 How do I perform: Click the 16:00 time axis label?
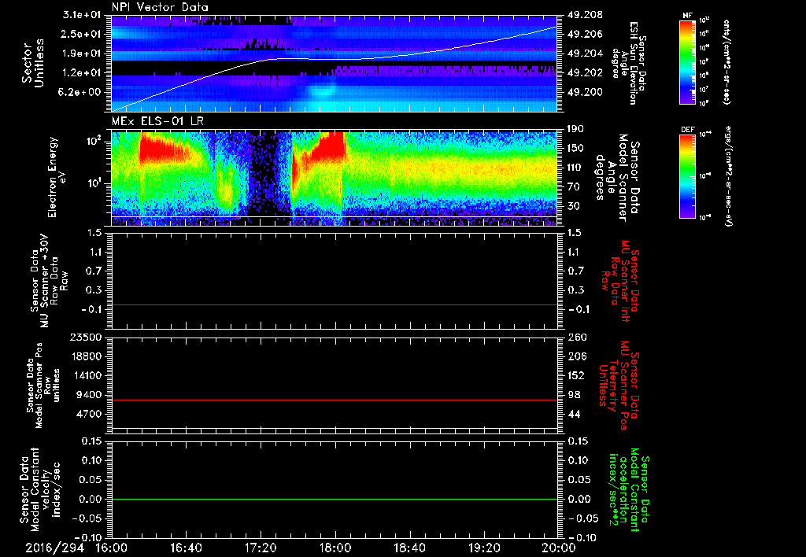pos(111,548)
